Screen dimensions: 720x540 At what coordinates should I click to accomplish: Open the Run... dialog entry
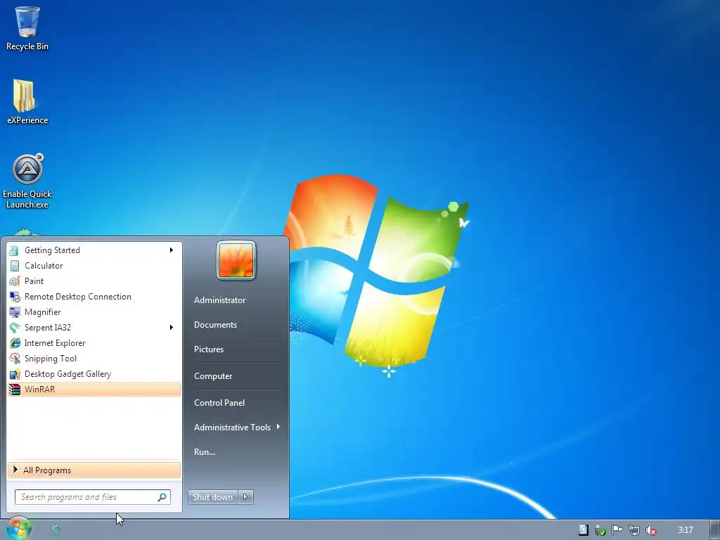pos(205,452)
